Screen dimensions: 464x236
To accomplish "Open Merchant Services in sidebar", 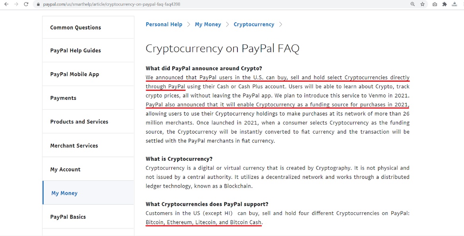I will [74, 146].
